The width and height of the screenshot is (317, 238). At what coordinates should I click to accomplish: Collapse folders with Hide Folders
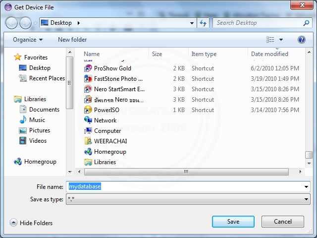pyautogui.click(x=31, y=223)
